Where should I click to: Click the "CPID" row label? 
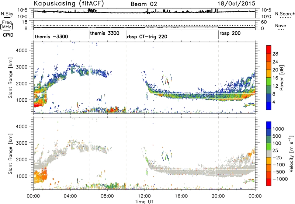[x=8, y=35]
